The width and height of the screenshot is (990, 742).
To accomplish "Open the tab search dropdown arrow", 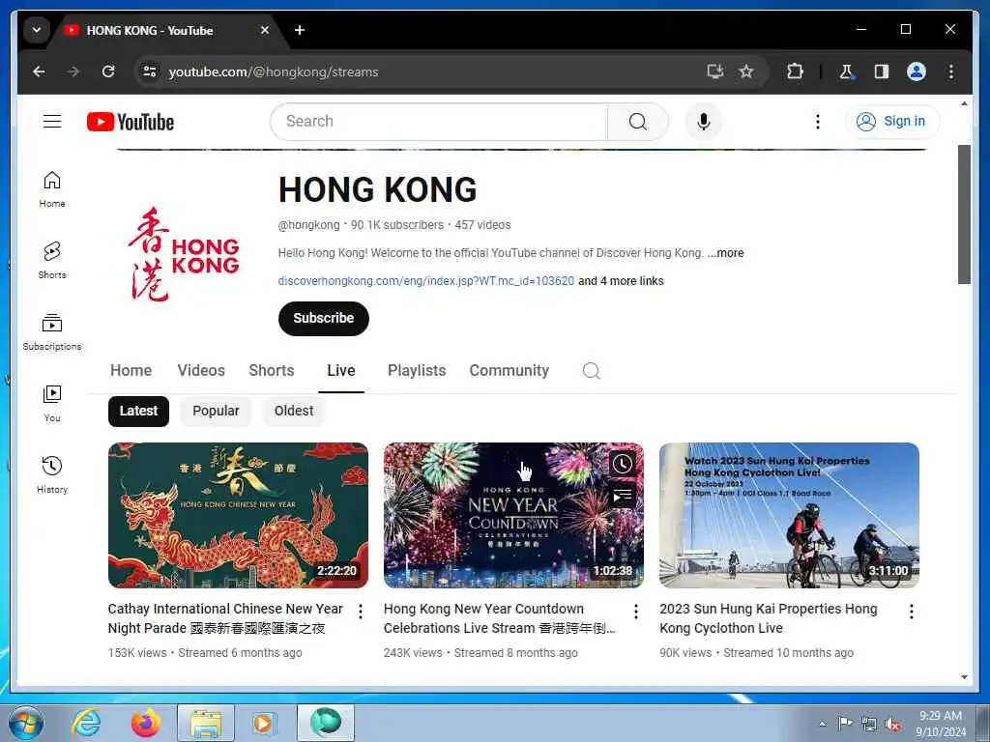I will [37, 30].
